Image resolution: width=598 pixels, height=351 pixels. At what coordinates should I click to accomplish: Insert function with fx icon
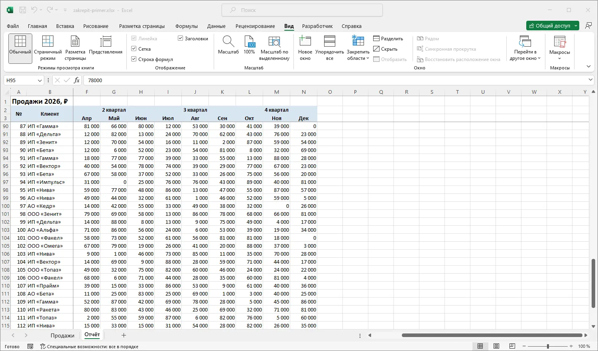tap(77, 80)
